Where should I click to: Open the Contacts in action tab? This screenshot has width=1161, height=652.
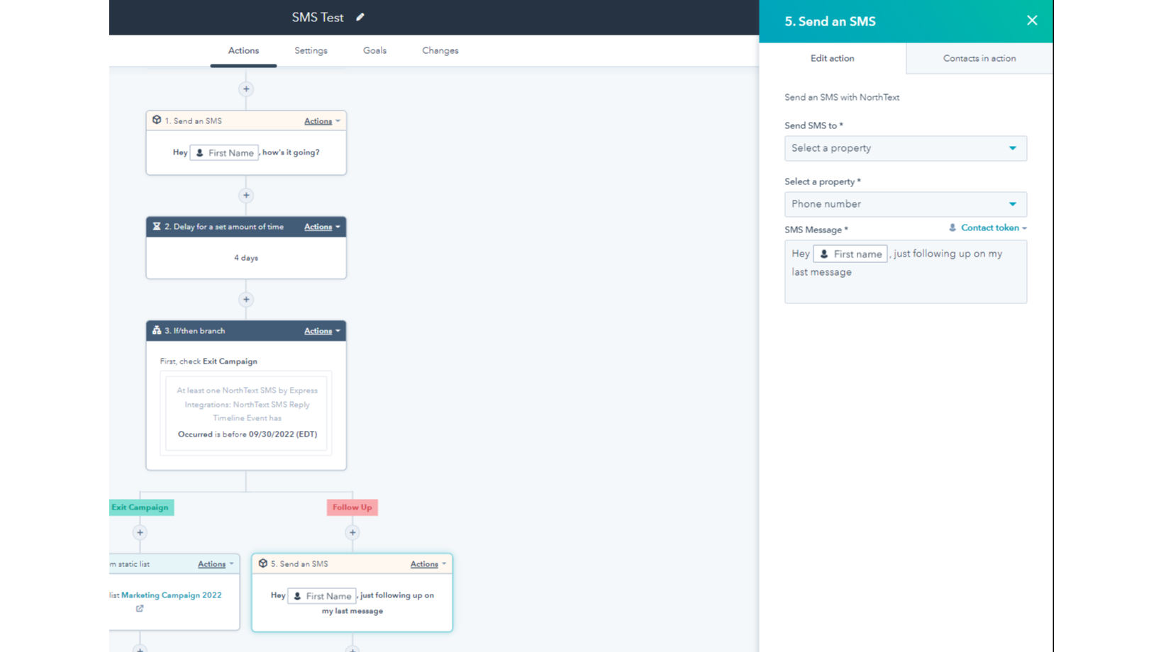979,58
